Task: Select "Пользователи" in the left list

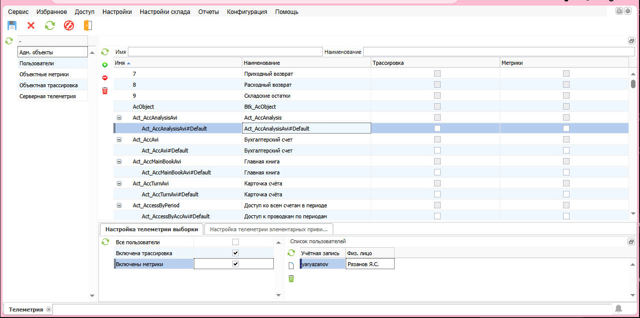Action: [x=37, y=63]
